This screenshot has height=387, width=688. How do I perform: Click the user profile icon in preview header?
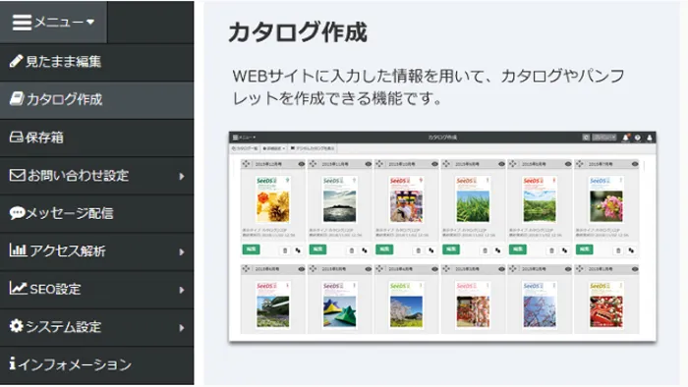[x=650, y=138]
